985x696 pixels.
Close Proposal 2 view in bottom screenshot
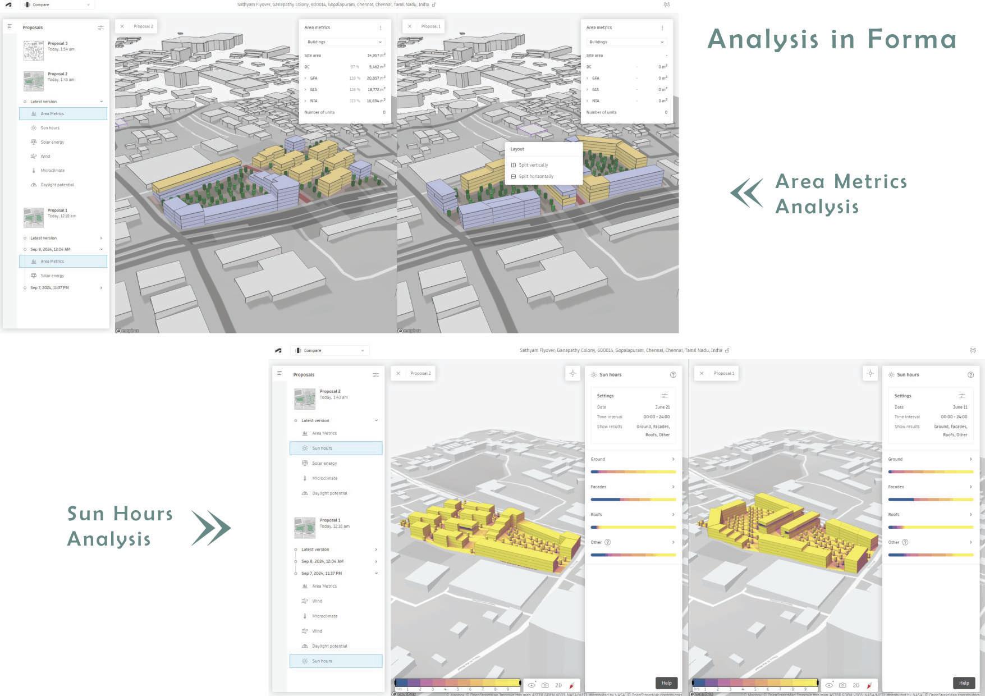398,373
